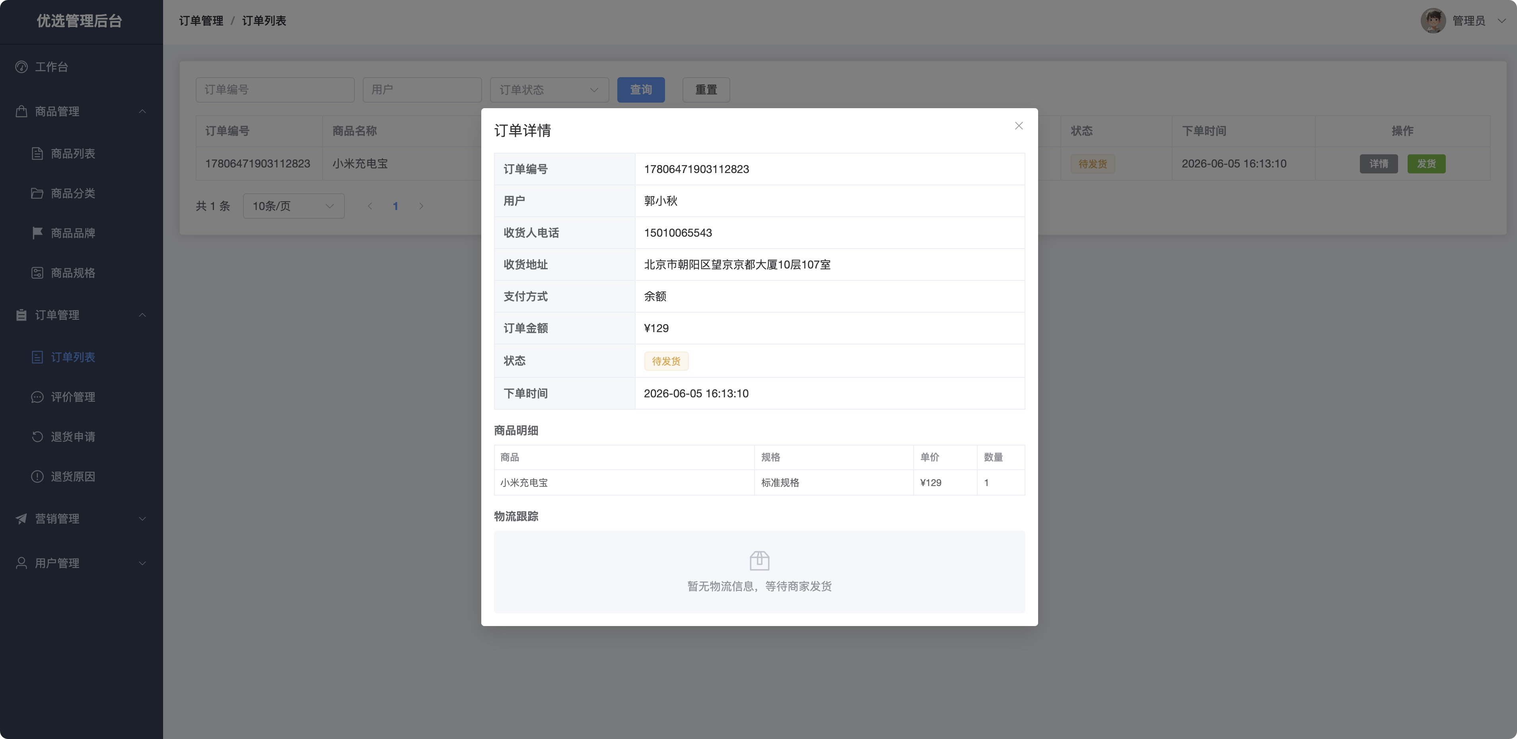Expand the 用户管理 menu section

tap(81, 563)
